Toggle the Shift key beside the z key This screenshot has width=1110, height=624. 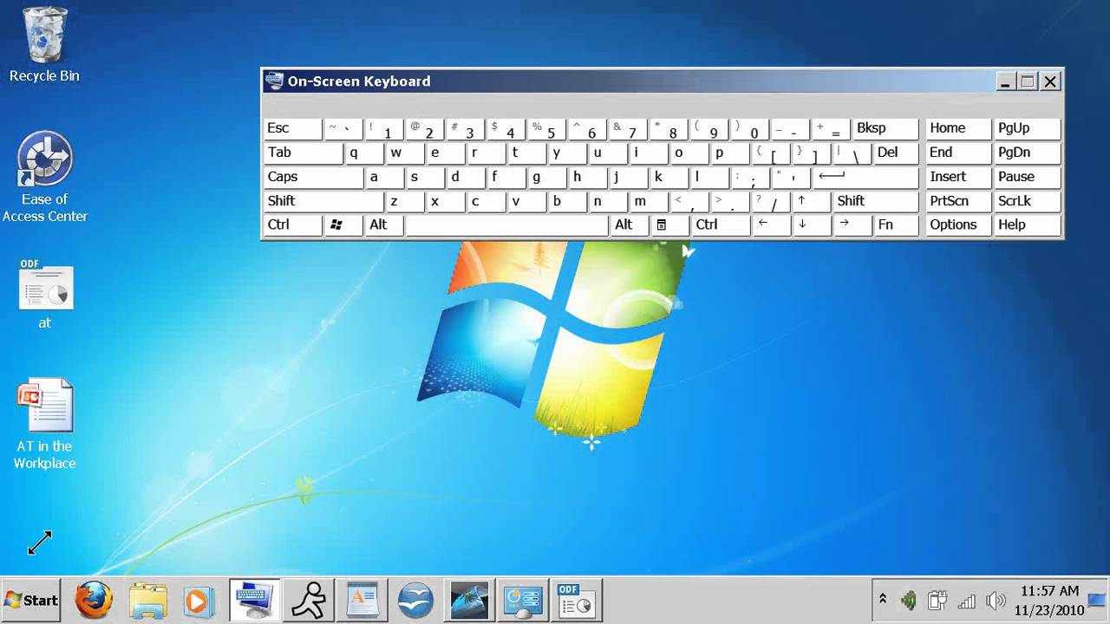pos(324,201)
